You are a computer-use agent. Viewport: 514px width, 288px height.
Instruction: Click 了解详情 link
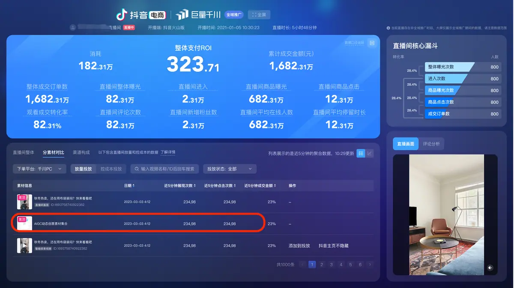(x=168, y=152)
